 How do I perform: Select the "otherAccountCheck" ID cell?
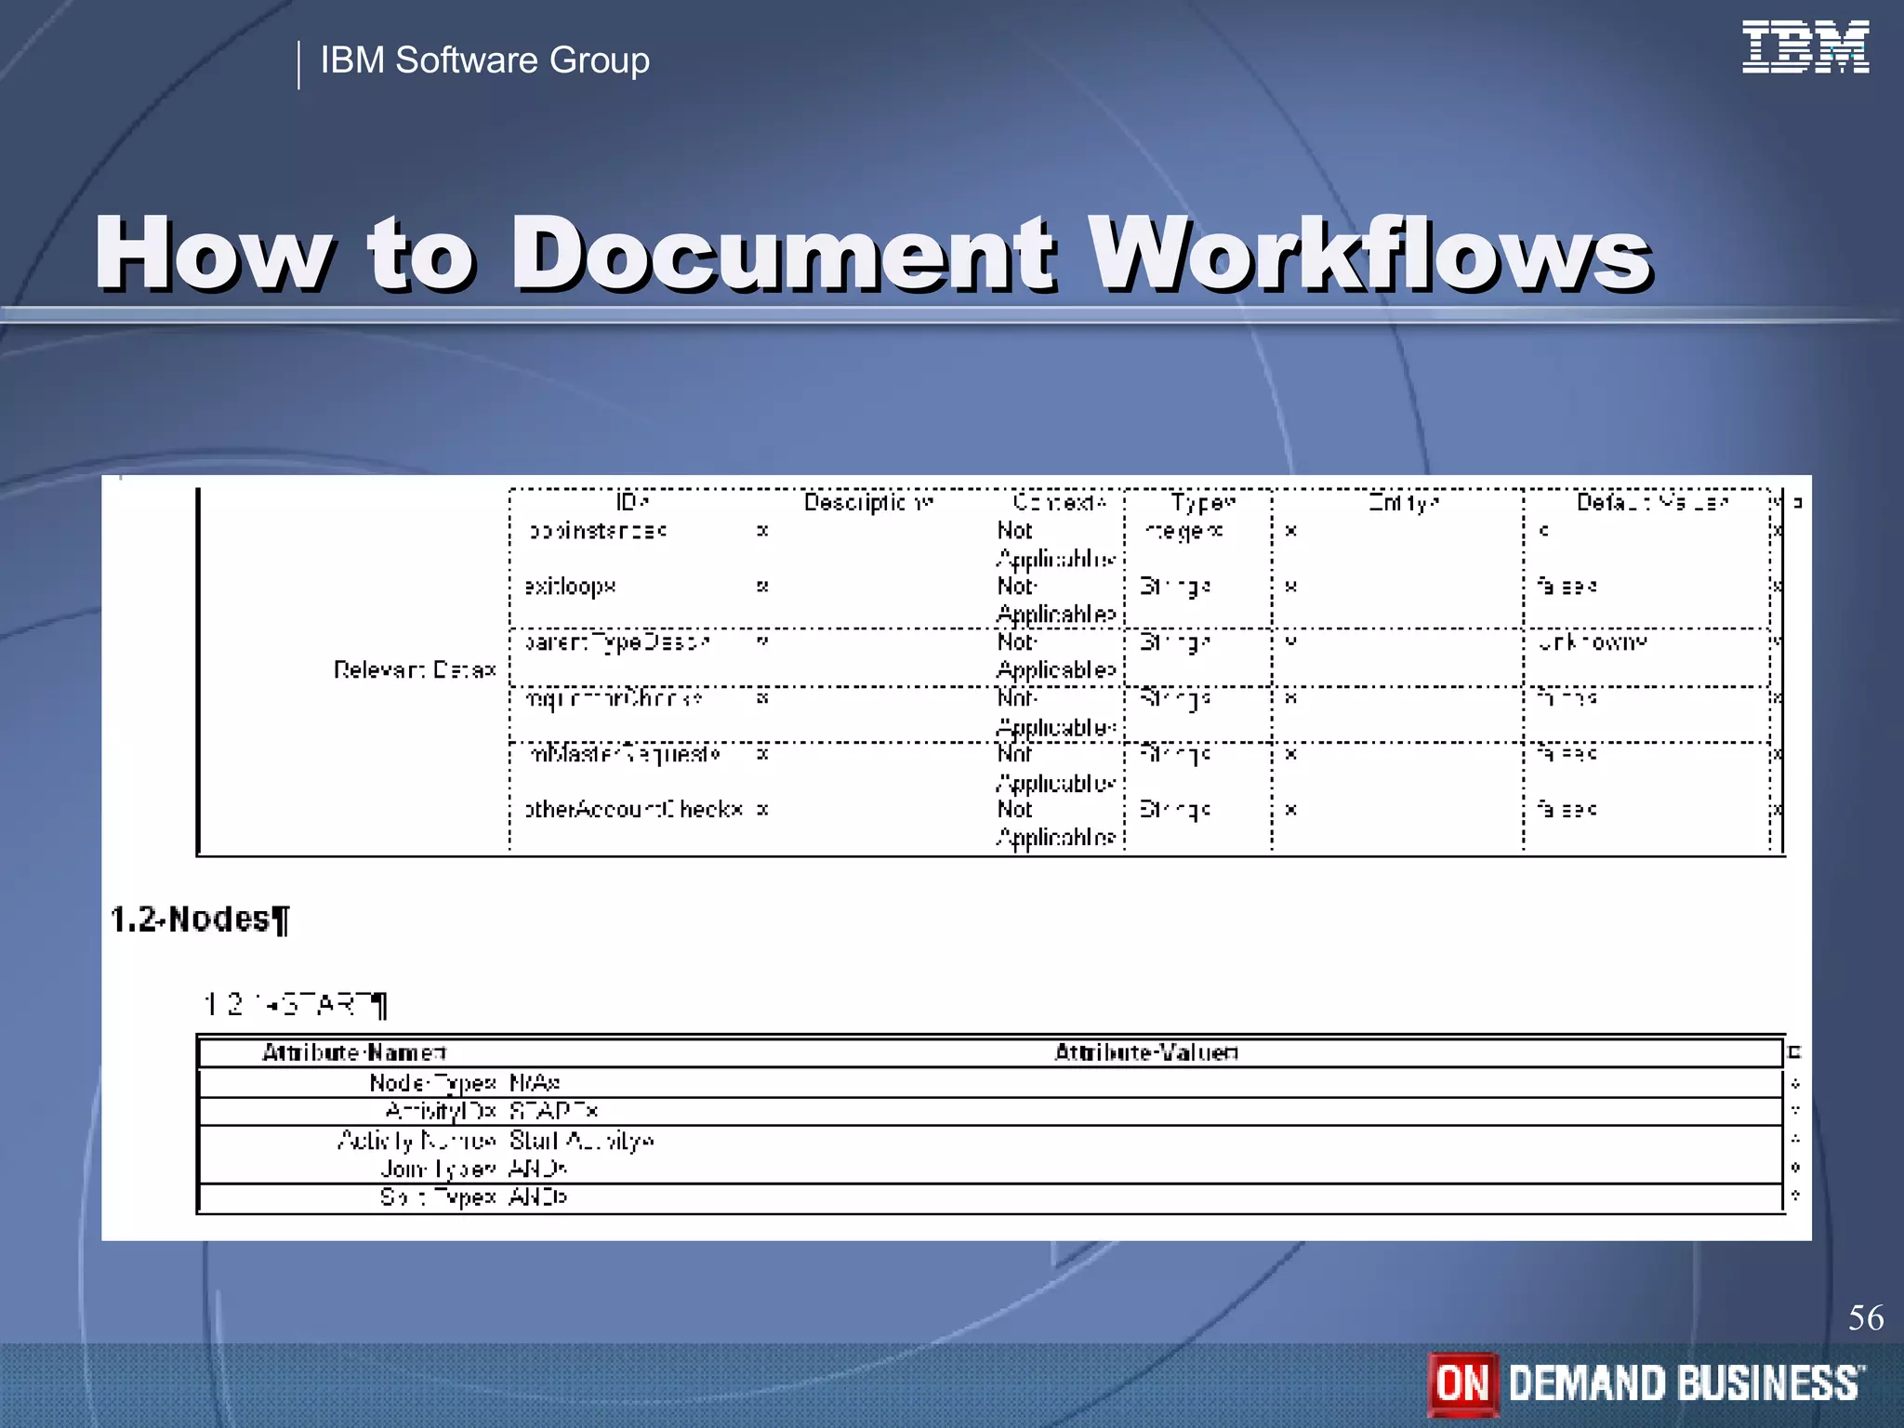[632, 810]
